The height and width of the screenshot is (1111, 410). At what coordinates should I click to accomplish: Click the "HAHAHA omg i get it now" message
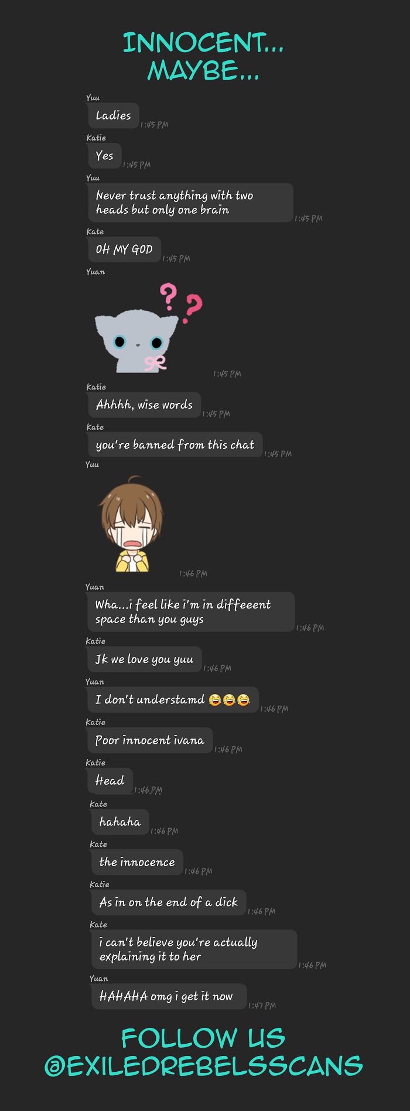click(x=169, y=996)
